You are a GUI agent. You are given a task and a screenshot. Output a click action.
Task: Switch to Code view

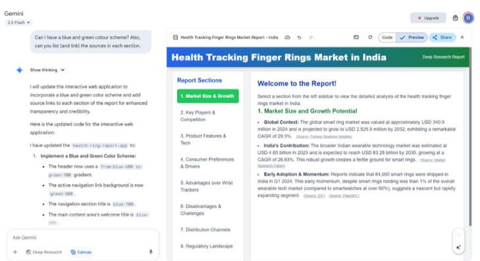tap(387, 37)
